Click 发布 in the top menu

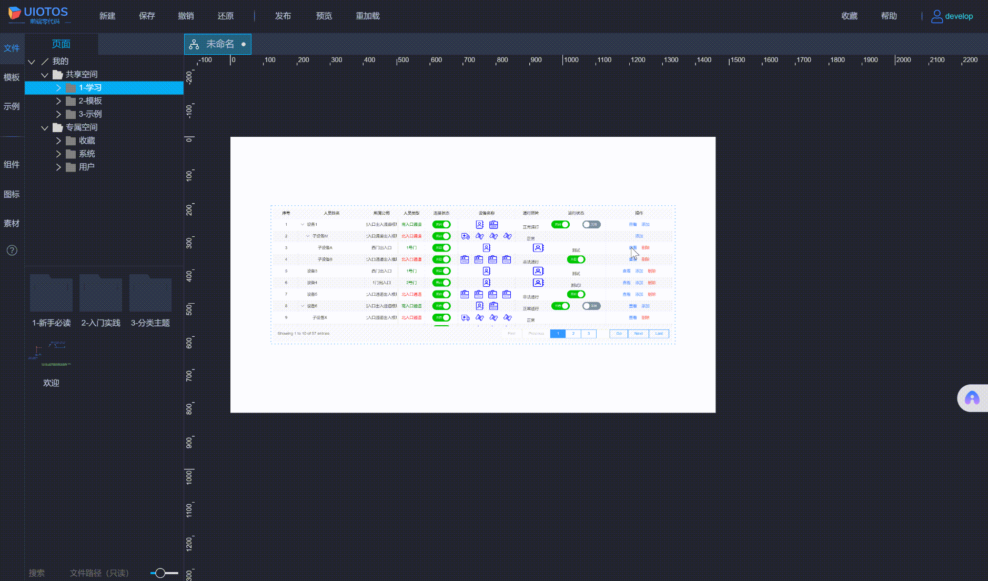tap(283, 16)
